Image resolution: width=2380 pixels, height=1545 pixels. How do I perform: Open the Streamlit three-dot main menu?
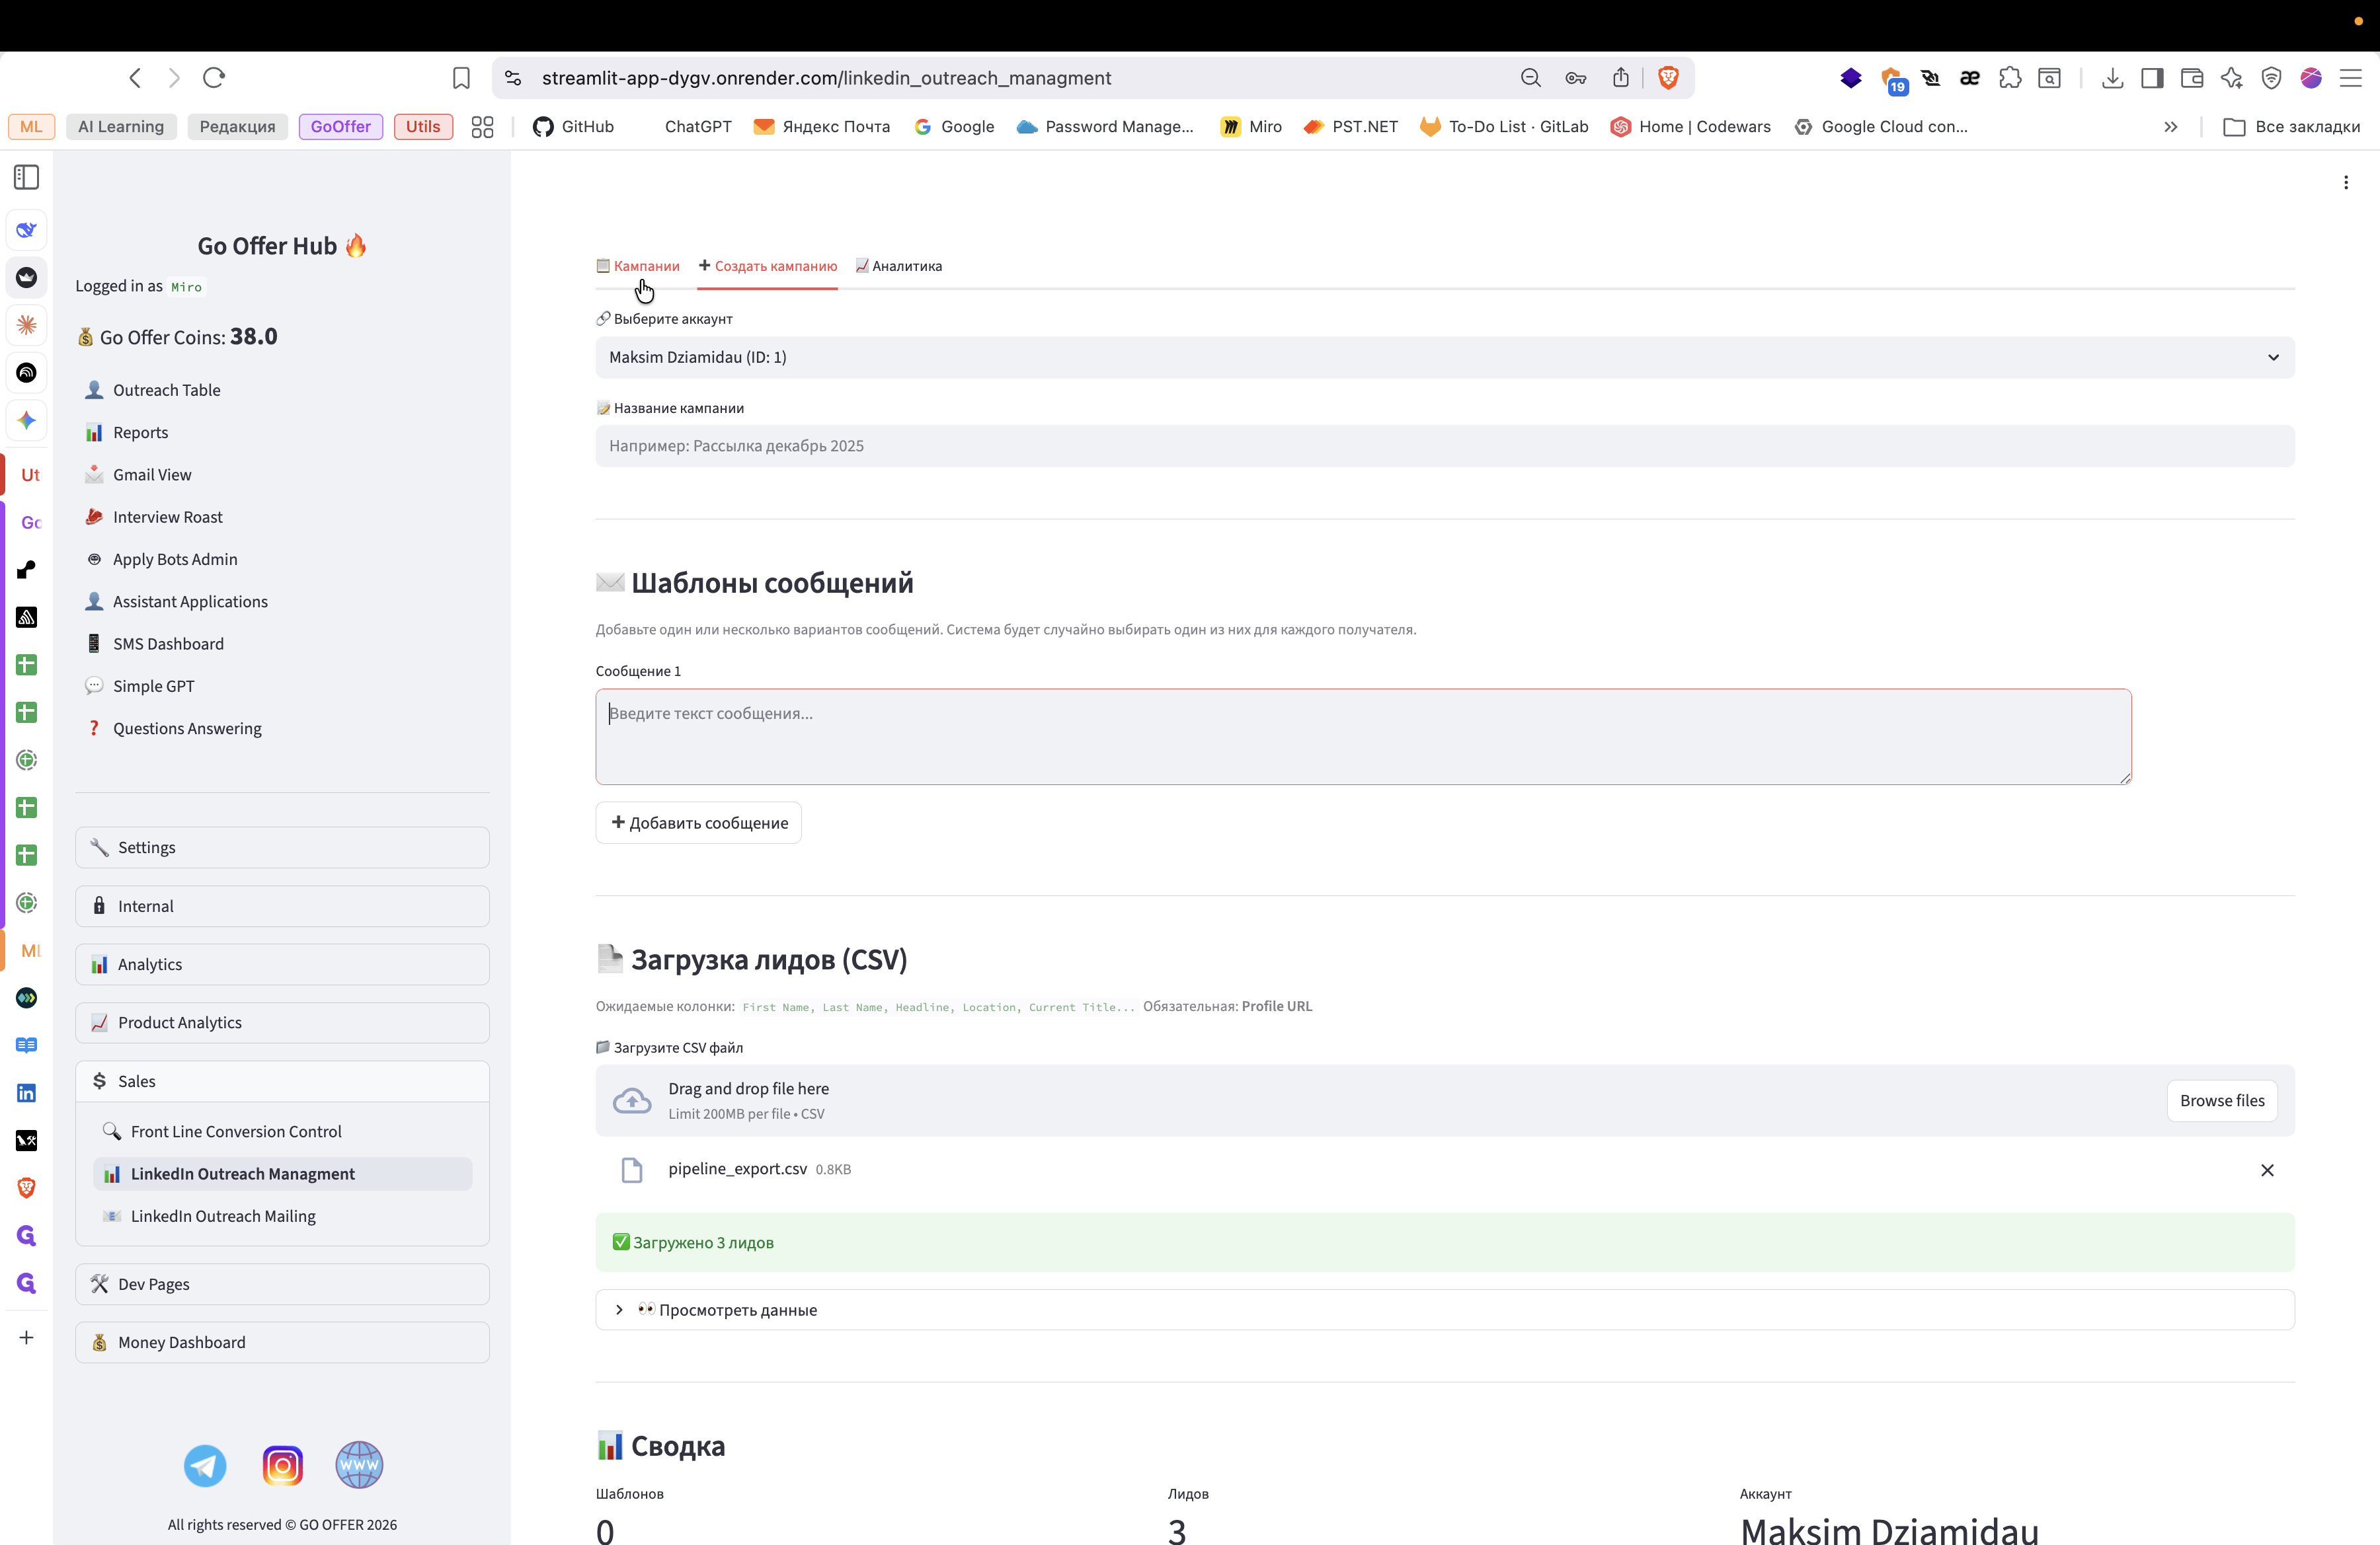click(2346, 182)
